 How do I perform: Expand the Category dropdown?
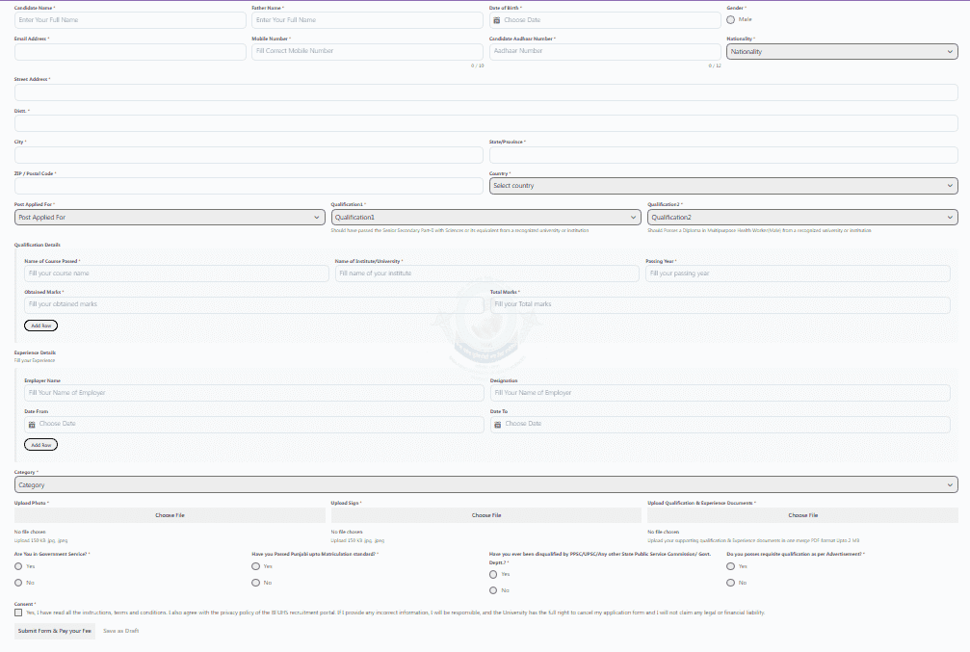coord(485,485)
